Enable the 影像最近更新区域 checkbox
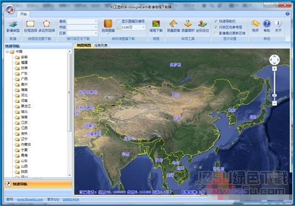This screenshot has width=295, height=206. pos(216,33)
